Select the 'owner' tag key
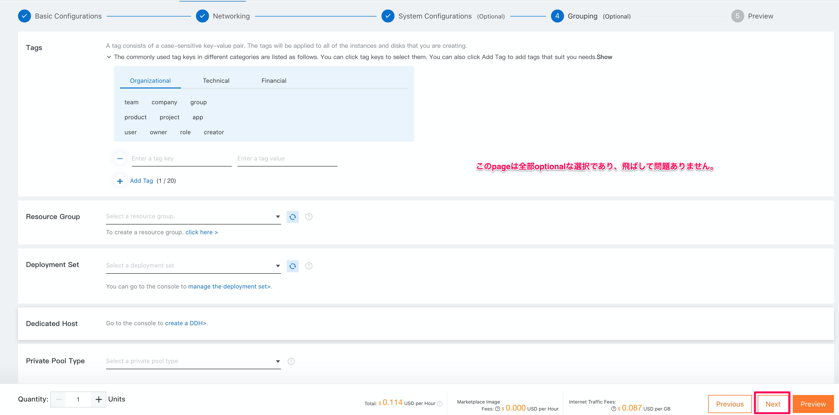This screenshot has width=839, height=415. (158, 132)
